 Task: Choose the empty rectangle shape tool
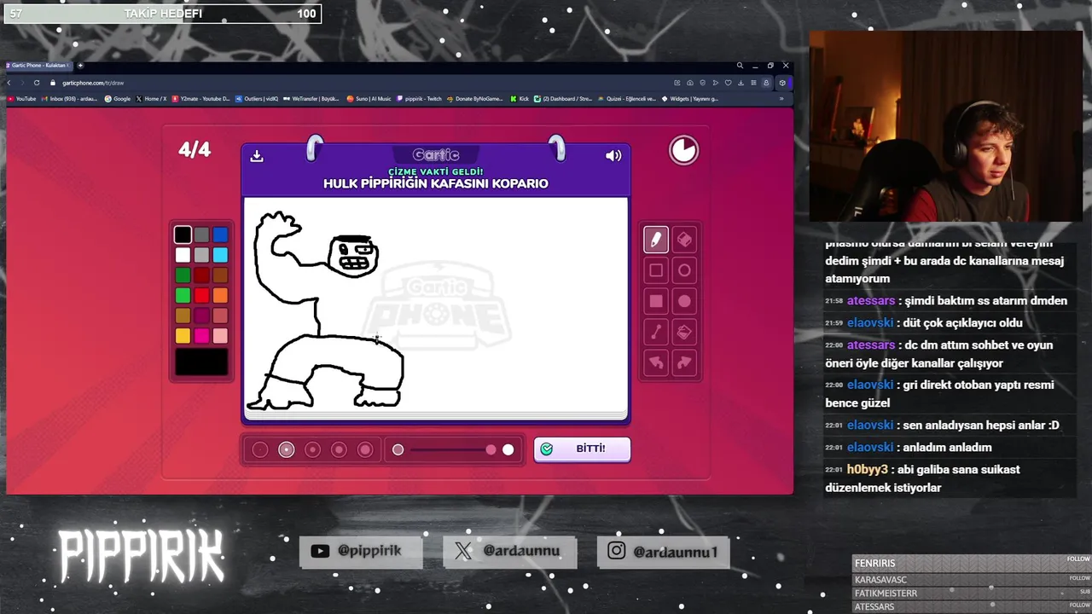tap(655, 270)
